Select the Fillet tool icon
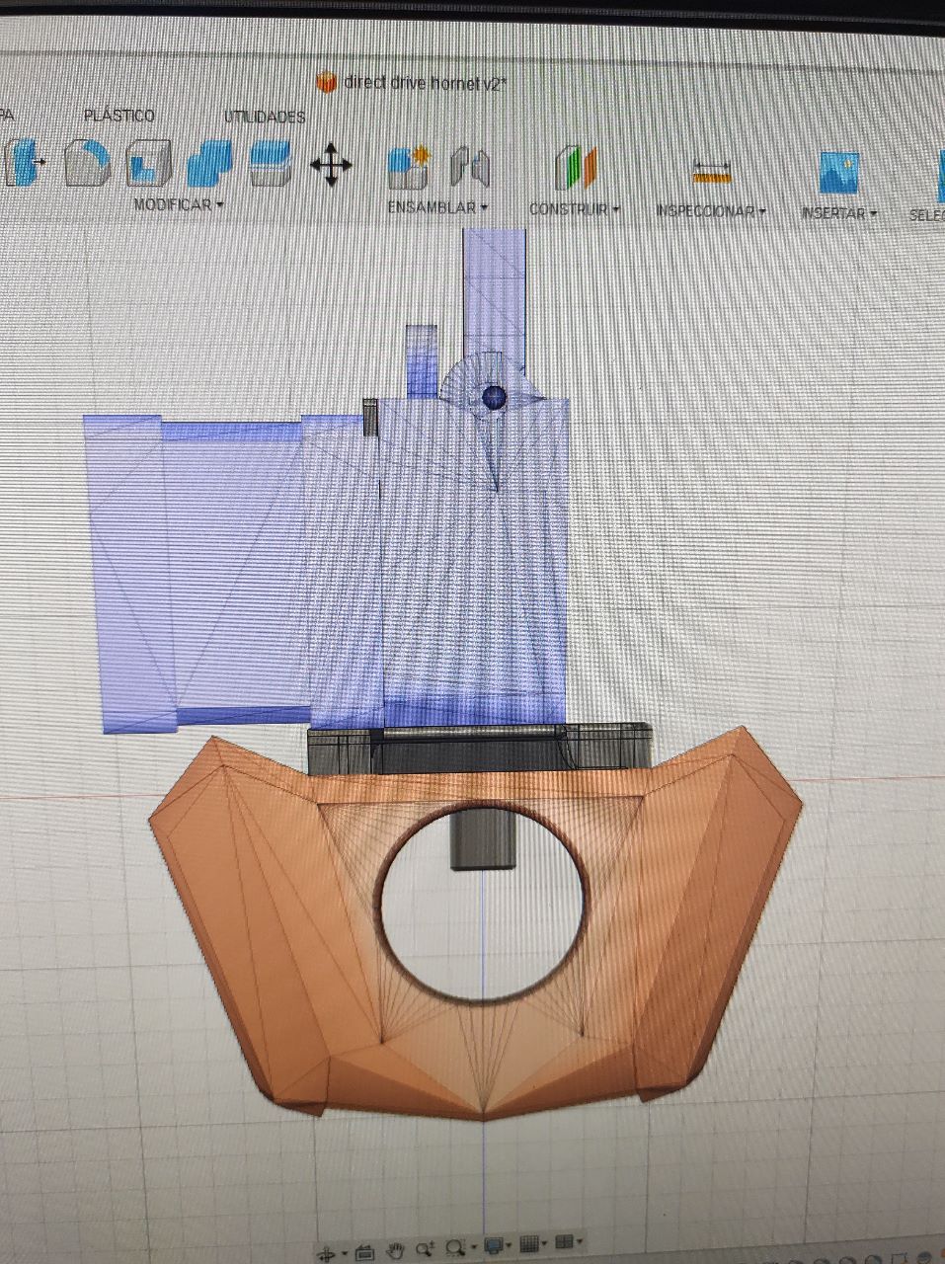This screenshot has width=945, height=1264. point(87,162)
